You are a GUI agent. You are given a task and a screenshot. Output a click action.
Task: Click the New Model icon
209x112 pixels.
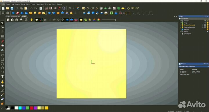(3, 8)
